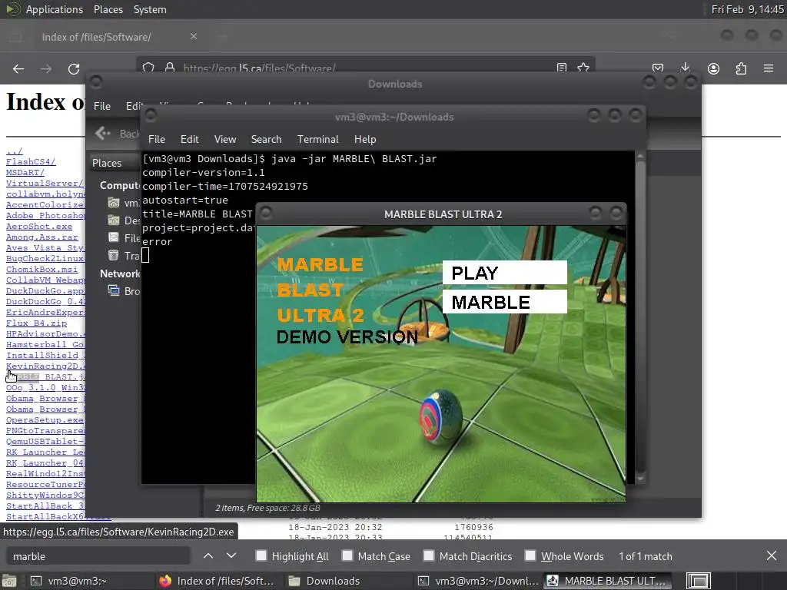Open ChomikBox.msi link
Viewport: 787px width, 590px height.
point(42,270)
